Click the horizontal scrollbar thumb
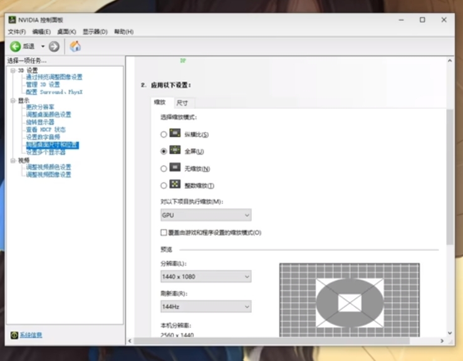The image size is (463, 361). click(272, 341)
